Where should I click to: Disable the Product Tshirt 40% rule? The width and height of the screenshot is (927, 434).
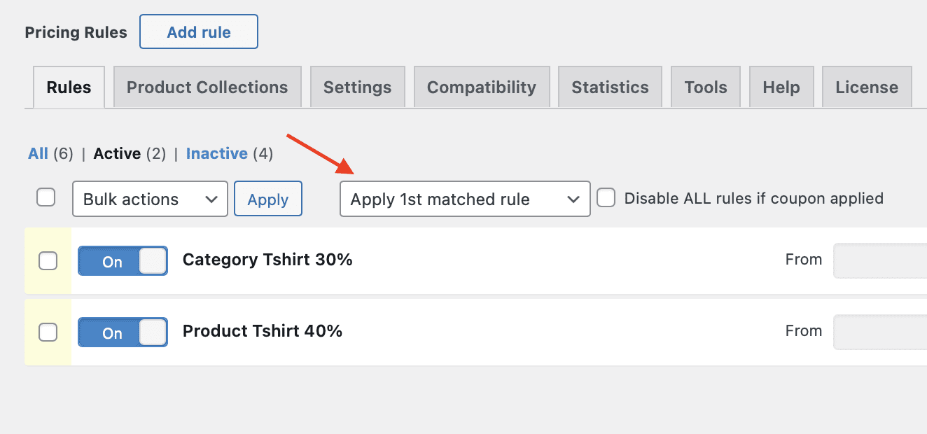[x=123, y=332]
